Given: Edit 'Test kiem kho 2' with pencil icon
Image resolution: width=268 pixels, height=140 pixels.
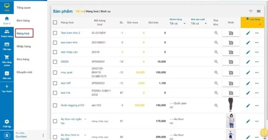Looking at the screenshot, I should coord(248,33).
